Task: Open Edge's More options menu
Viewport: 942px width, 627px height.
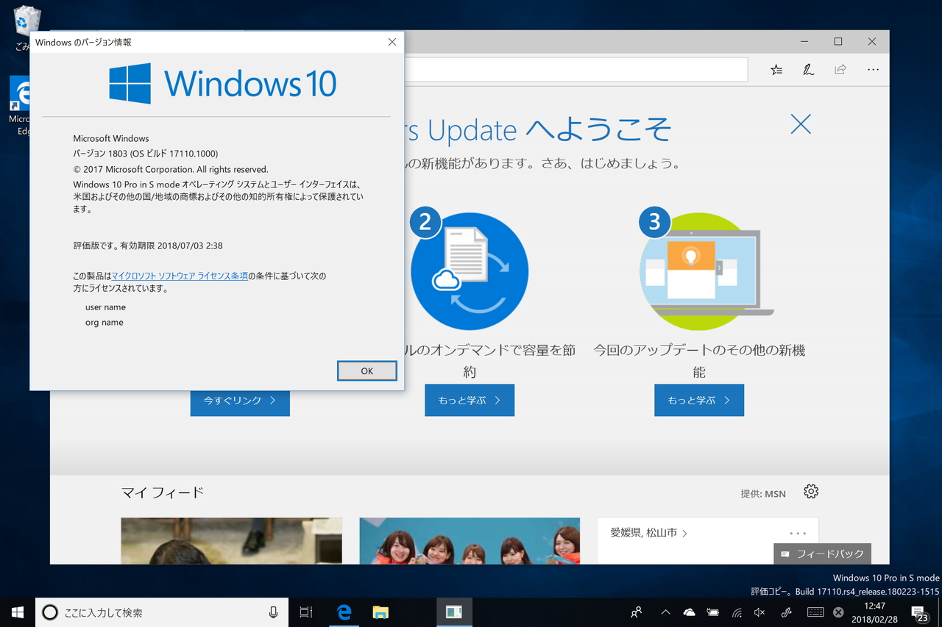Action: pos(873,69)
